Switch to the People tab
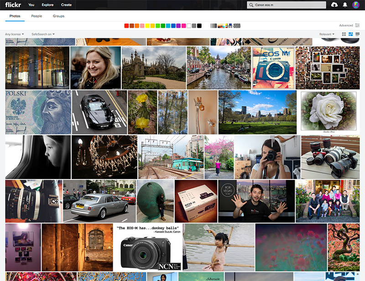 pos(36,16)
